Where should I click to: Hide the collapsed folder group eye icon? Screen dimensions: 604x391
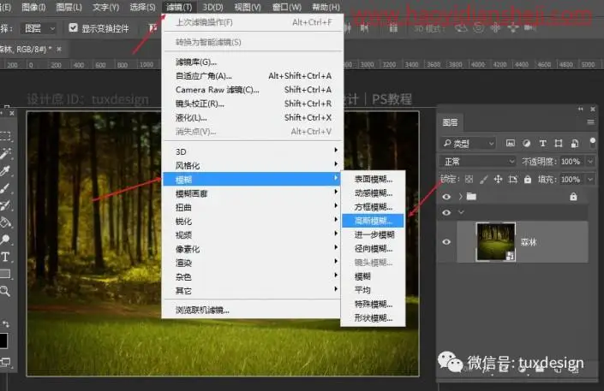coord(446,197)
